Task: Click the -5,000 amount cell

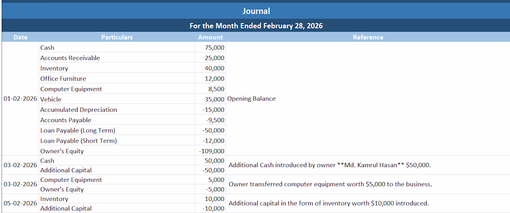Action: click(x=210, y=189)
